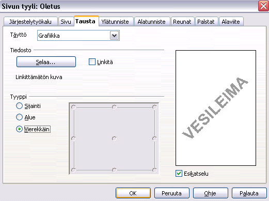Viewport: 269px width, 201px height.
Task: Click the Peruuta cancel button
Action: coord(171,193)
